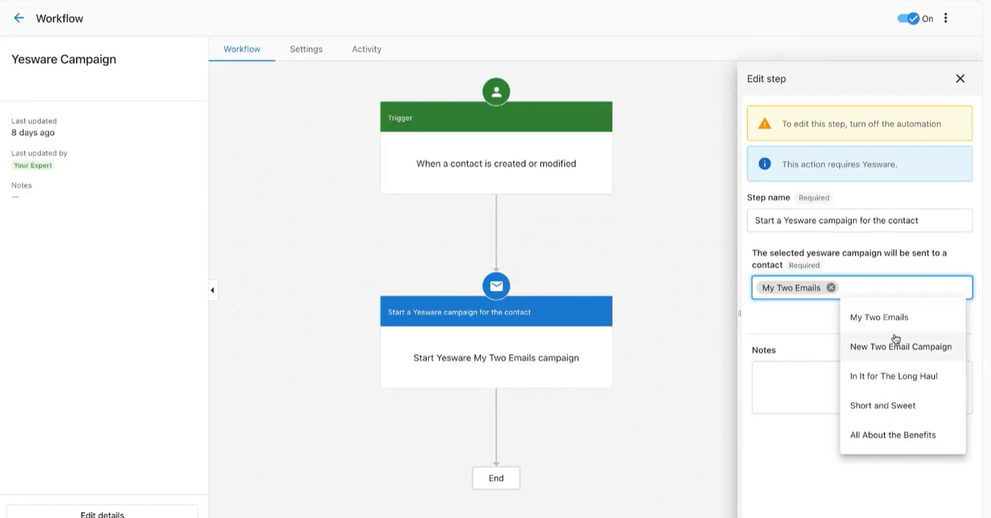Viewport: 991px width, 518px height.
Task: Switch to the Workflow tab
Action: click(242, 49)
